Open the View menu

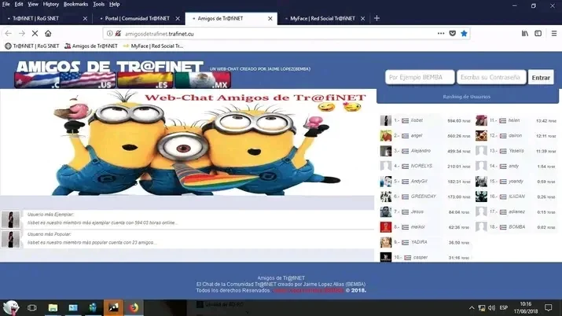pos(33,4)
